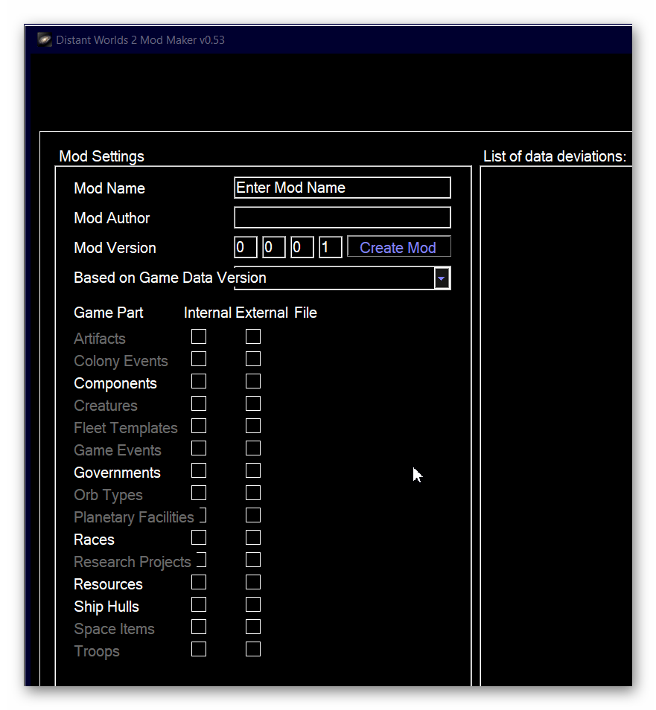Open the Game Data Version dropdown arrow

pyautogui.click(x=442, y=278)
